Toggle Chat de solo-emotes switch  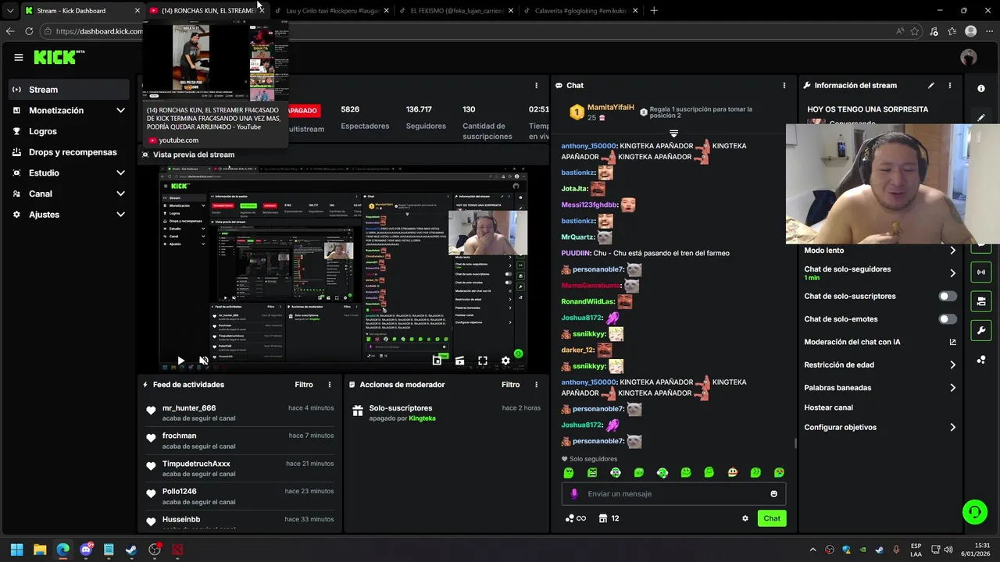pos(948,319)
